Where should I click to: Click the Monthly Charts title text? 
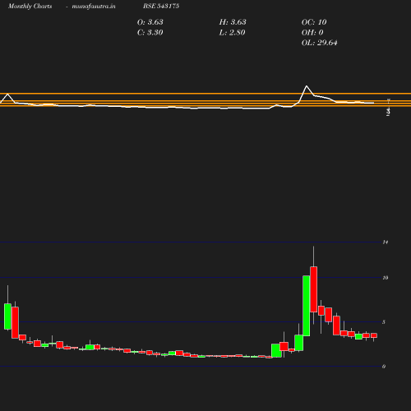click(30, 6)
